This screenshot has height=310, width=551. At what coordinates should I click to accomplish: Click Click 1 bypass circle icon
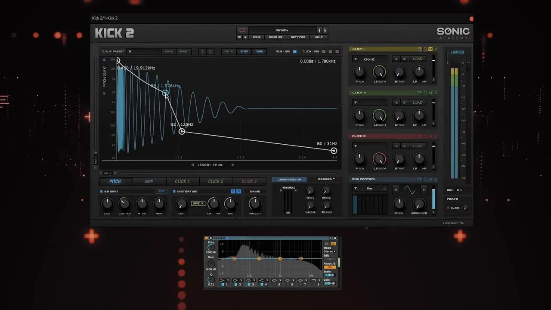[425, 49]
